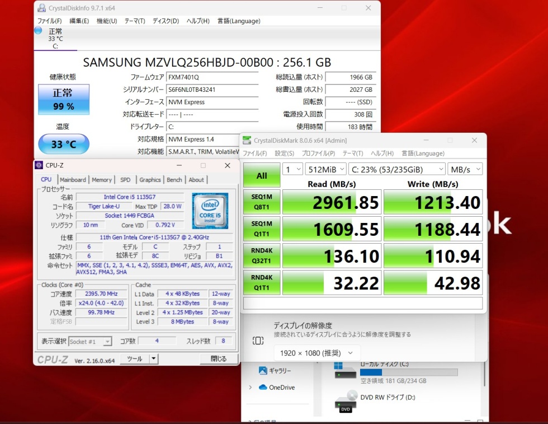548x424 pixels.
Task: Open the test count dropdown showing 1
Action: pos(292,169)
